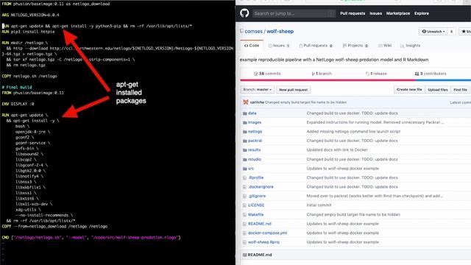The height and width of the screenshot is (265, 471).
Task: Open commit 'Added missing netlogo command line launch script'
Action: pyautogui.click(x=353, y=132)
